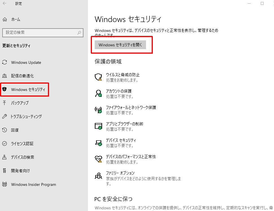Open ライセンス認証 activation page

tap(22, 144)
